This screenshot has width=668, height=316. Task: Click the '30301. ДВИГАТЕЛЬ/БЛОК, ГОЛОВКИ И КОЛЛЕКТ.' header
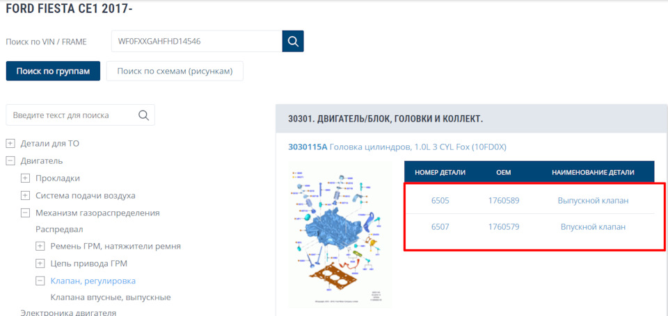(x=385, y=119)
